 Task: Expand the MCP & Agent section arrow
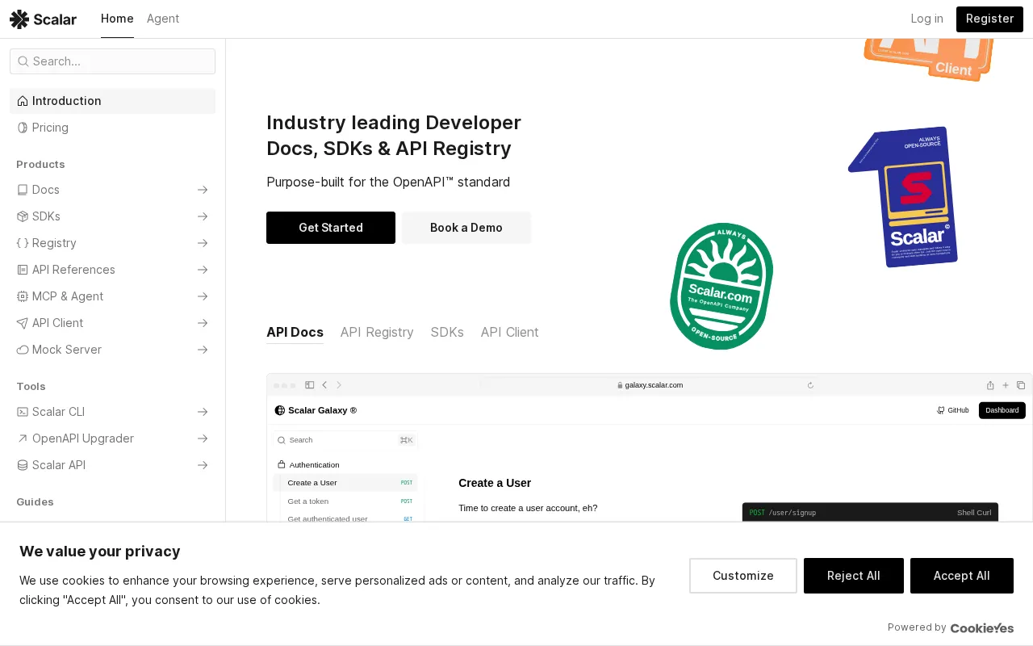(x=203, y=296)
